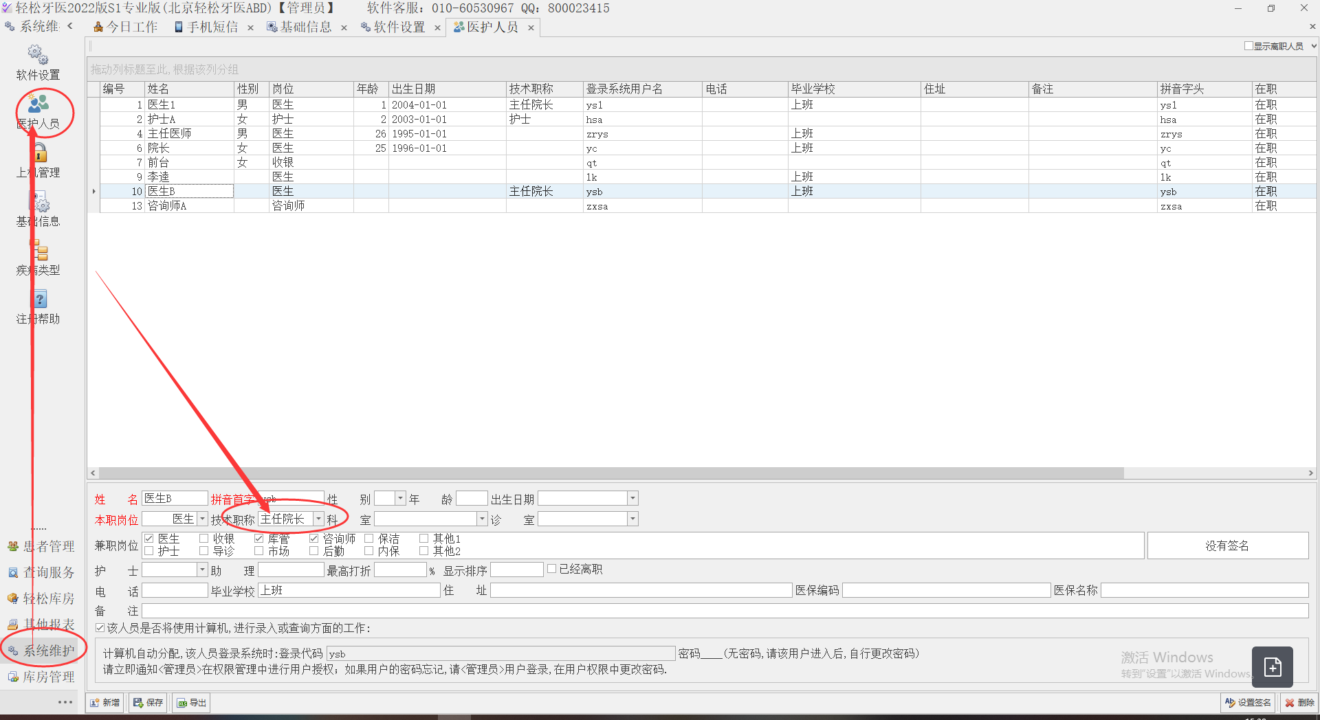Open 查询服务 module
The height and width of the screenshot is (720, 1320).
click(x=41, y=572)
